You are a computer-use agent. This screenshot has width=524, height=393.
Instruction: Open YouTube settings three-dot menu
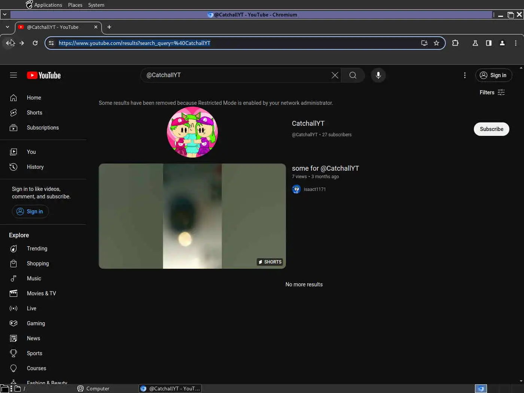(465, 75)
